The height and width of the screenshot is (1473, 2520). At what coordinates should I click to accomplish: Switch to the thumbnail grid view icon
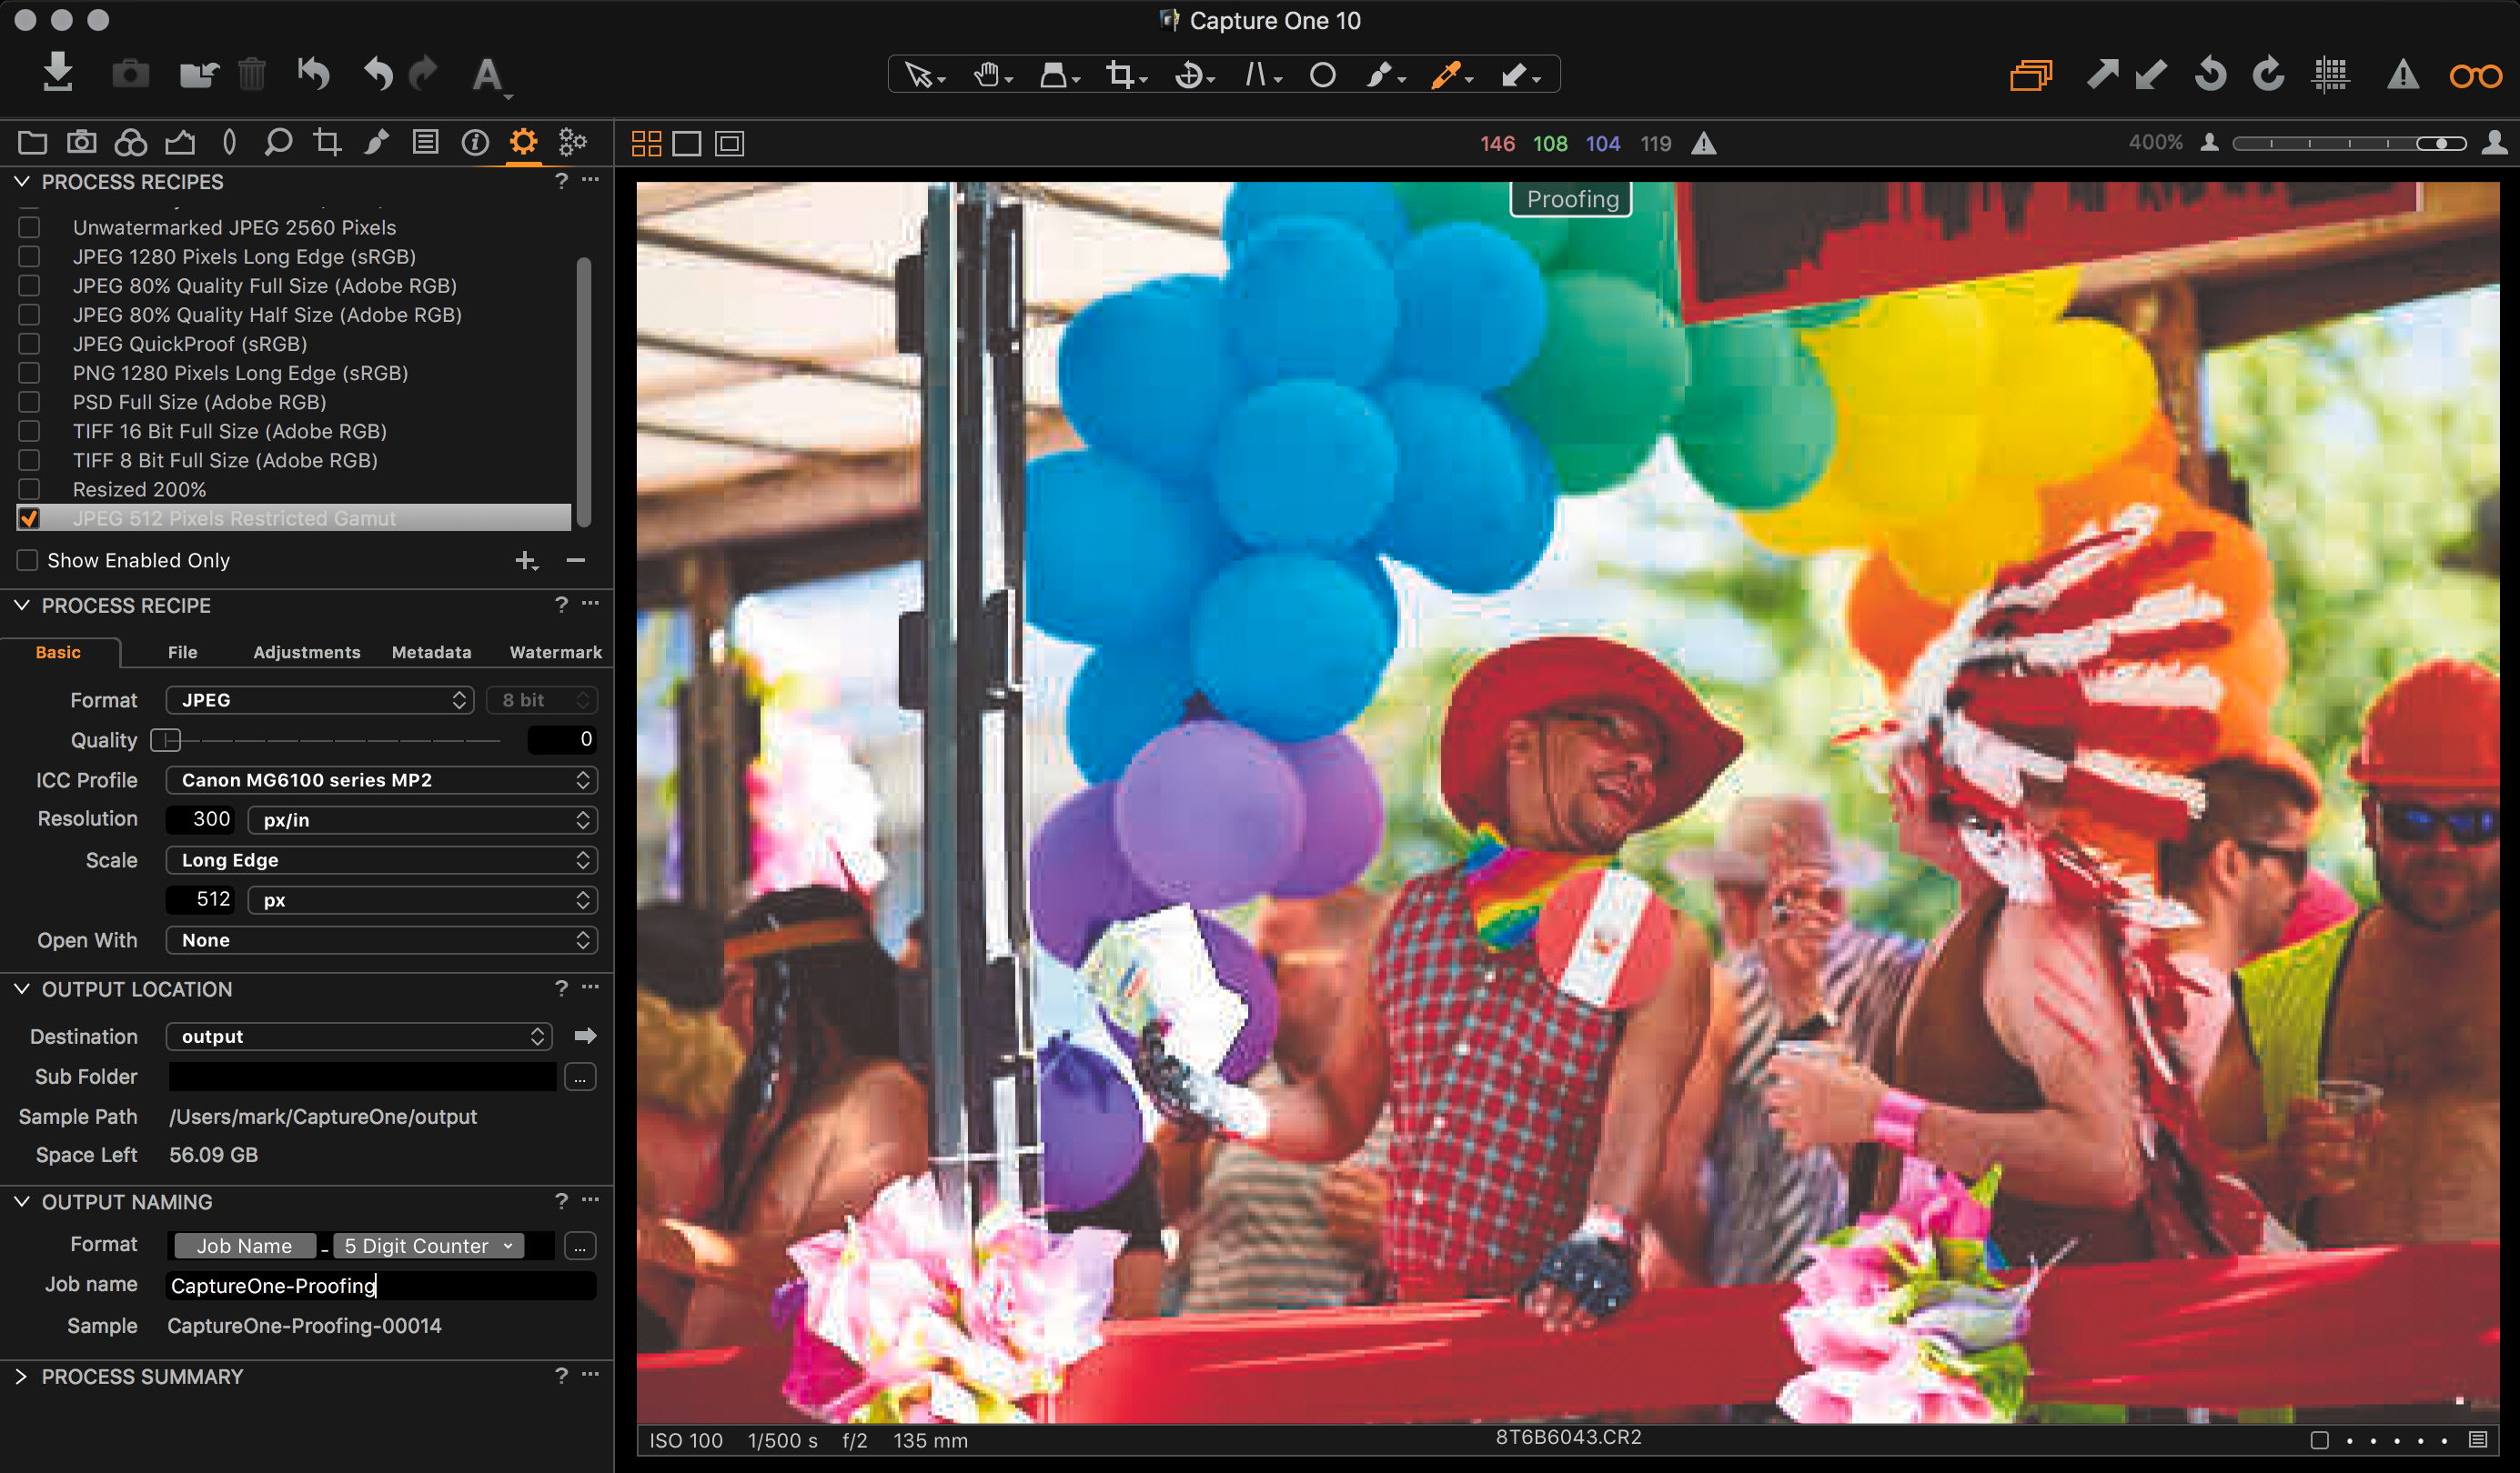point(646,144)
